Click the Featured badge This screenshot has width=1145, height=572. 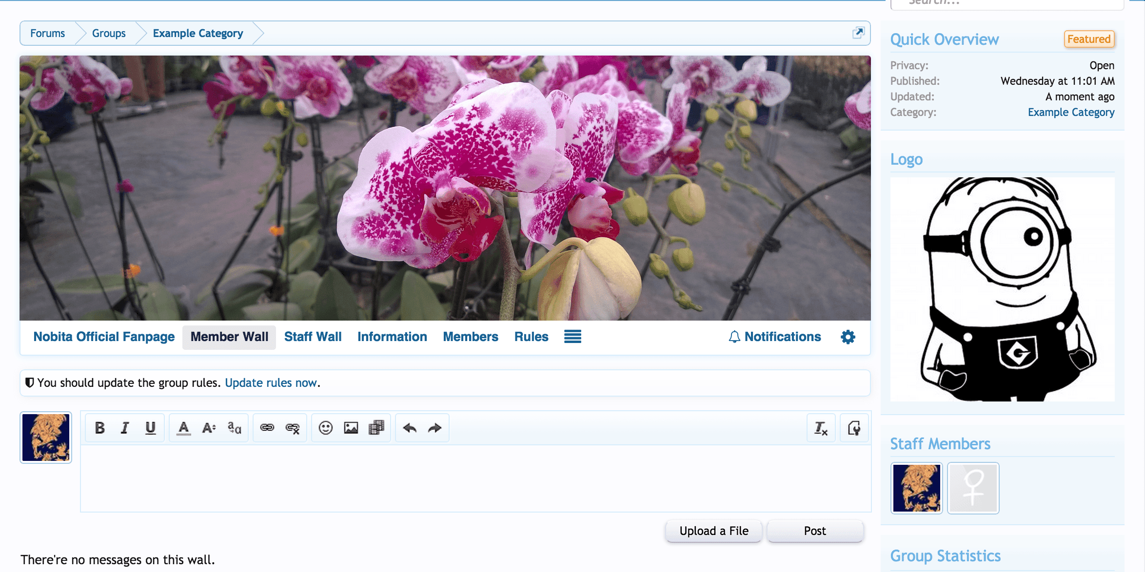click(x=1089, y=39)
